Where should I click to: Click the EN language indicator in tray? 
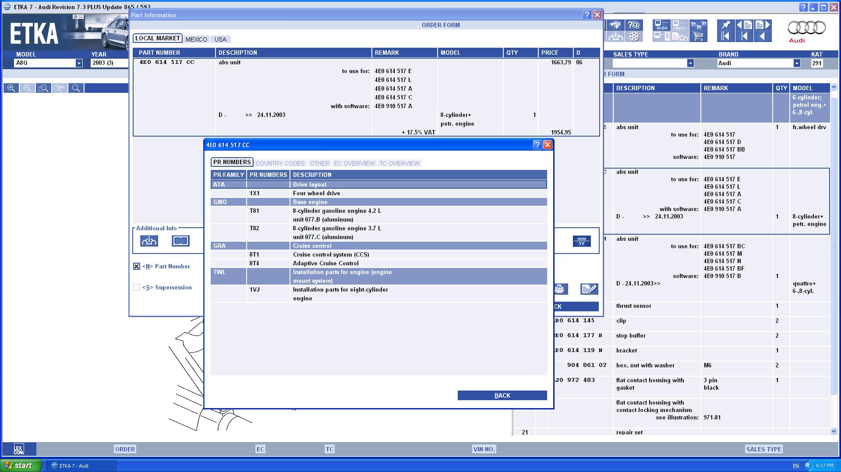pyautogui.click(x=796, y=466)
